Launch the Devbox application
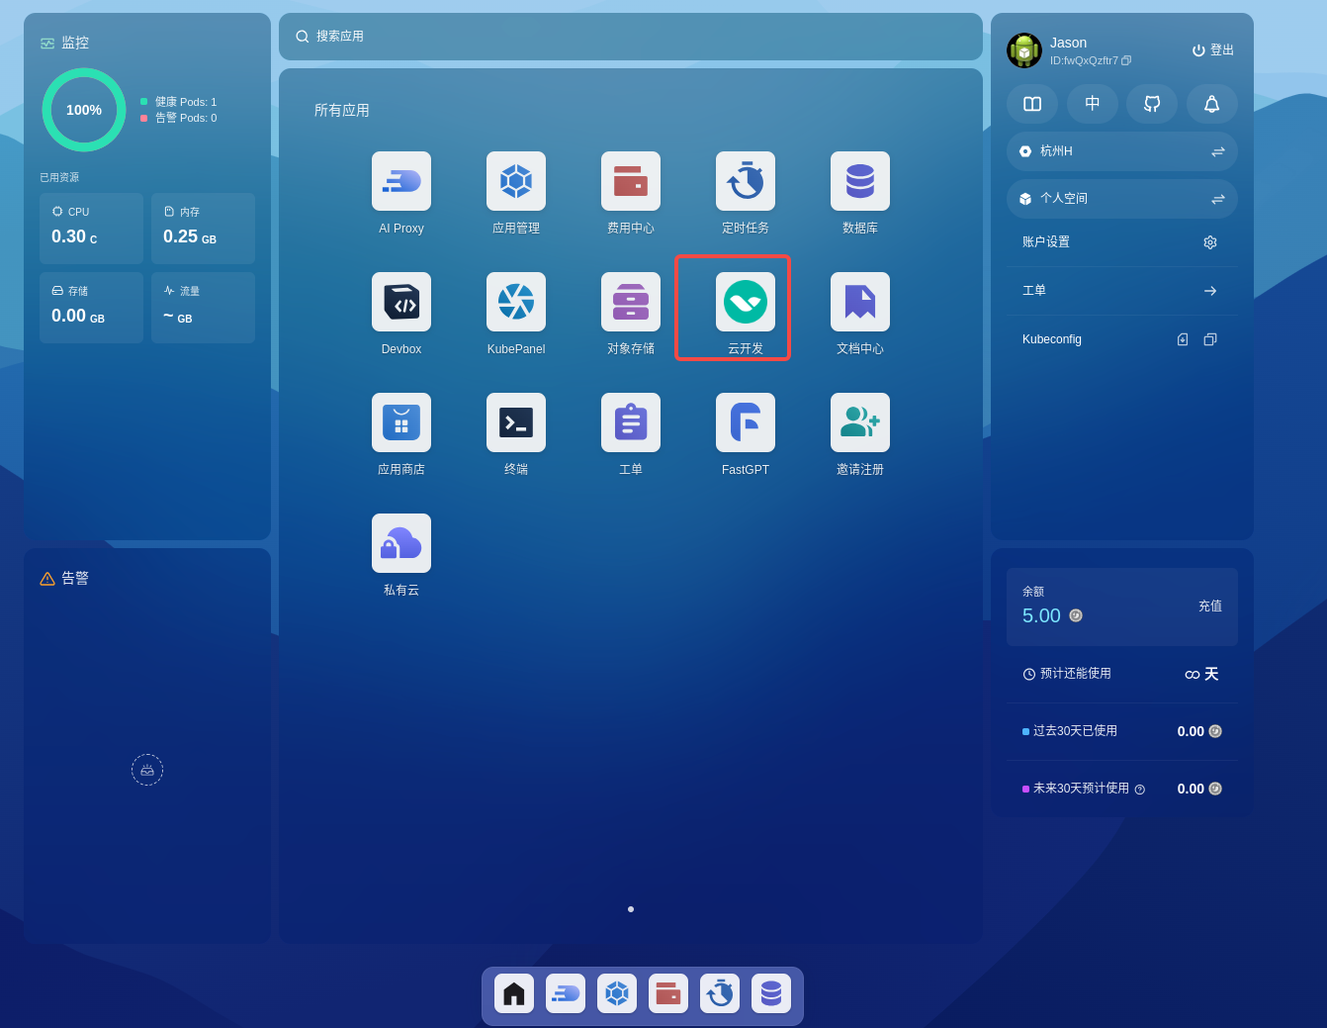Image resolution: width=1327 pixels, height=1028 pixels. coord(401,302)
